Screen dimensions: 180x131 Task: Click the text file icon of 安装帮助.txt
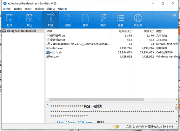[48, 39]
